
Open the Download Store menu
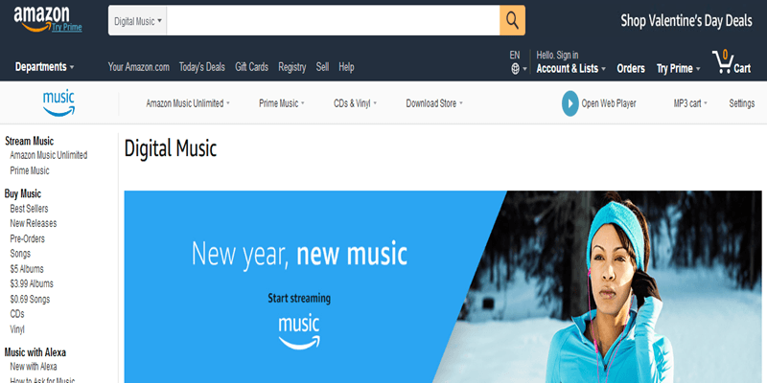pyautogui.click(x=434, y=103)
